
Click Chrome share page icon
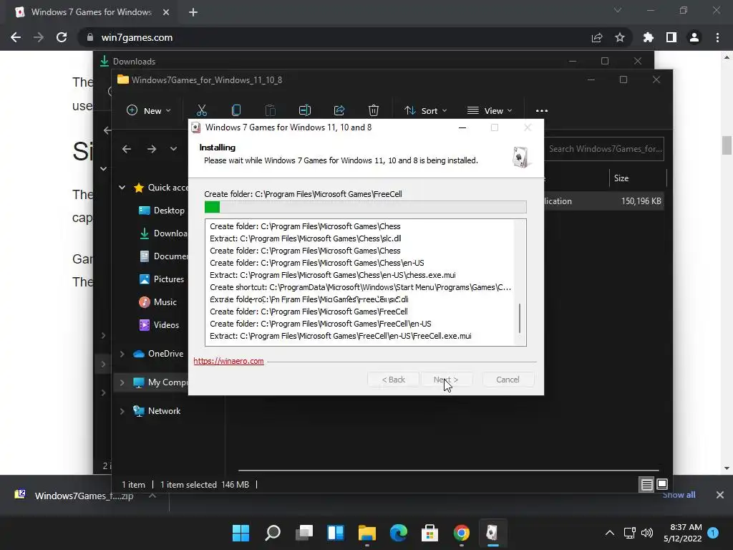pos(597,37)
